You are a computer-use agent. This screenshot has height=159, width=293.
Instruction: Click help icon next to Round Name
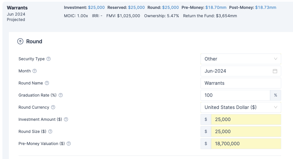(47, 83)
